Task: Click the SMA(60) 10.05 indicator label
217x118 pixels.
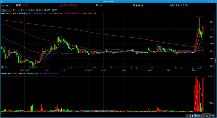Action: coord(56,14)
